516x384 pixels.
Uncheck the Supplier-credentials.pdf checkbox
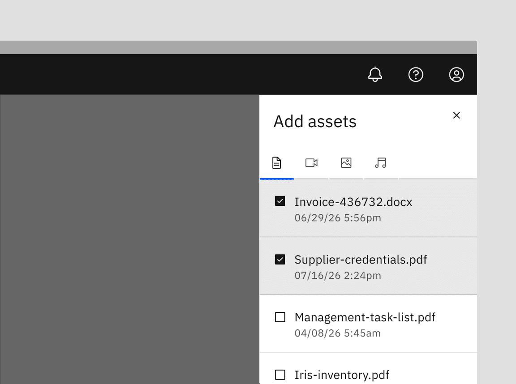click(x=280, y=259)
